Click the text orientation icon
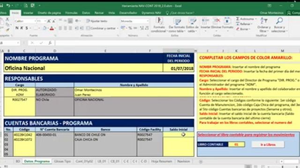The image size is (300, 168). pyautogui.click(x=77, y=21)
